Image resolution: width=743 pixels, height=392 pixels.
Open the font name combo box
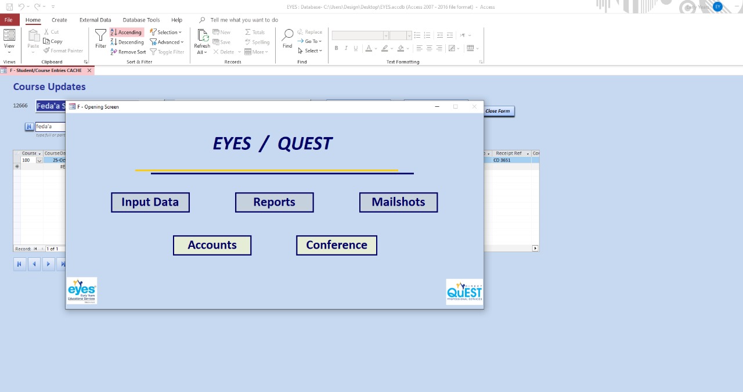point(360,35)
